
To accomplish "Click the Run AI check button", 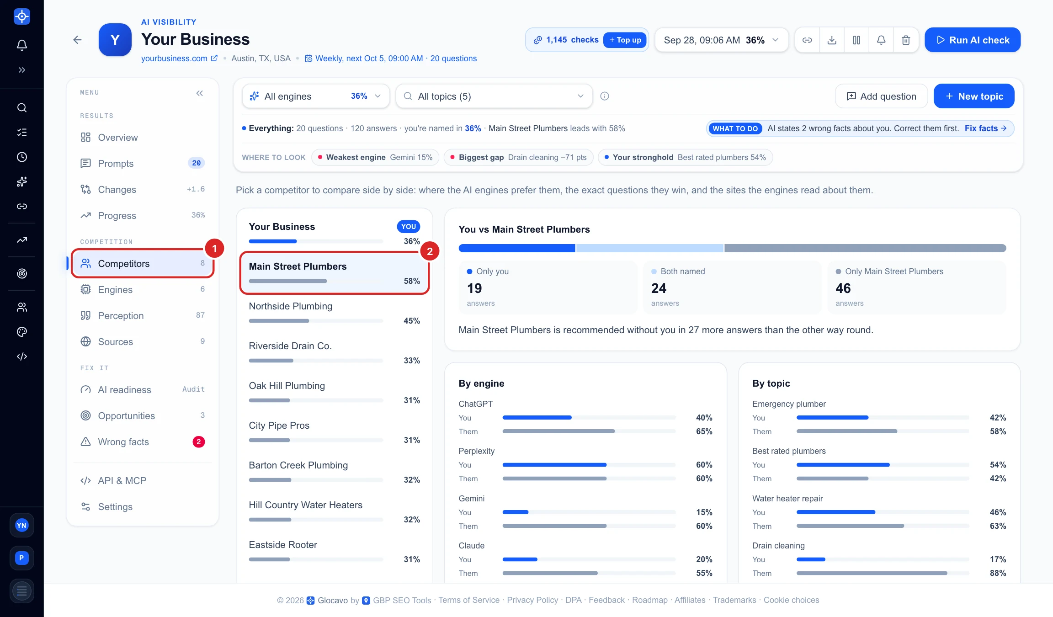I will pos(973,40).
